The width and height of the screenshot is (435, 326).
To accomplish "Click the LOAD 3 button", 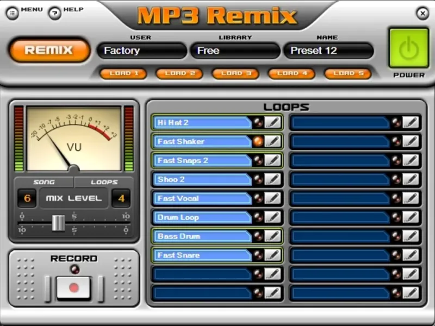I will 235,73.
